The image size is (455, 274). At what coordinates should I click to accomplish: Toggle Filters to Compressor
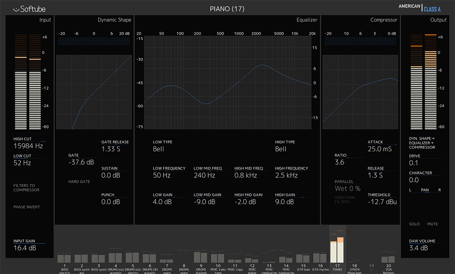coord(27,188)
